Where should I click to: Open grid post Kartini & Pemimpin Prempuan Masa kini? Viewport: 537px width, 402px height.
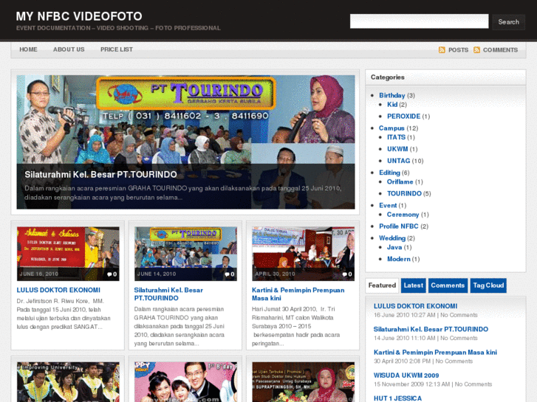click(x=298, y=294)
